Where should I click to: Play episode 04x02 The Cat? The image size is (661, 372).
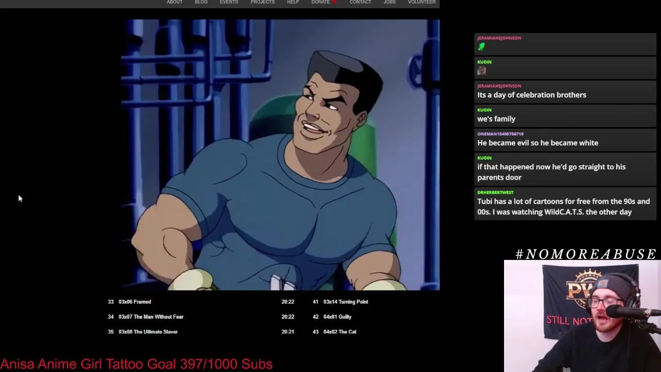[x=340, y=332]
